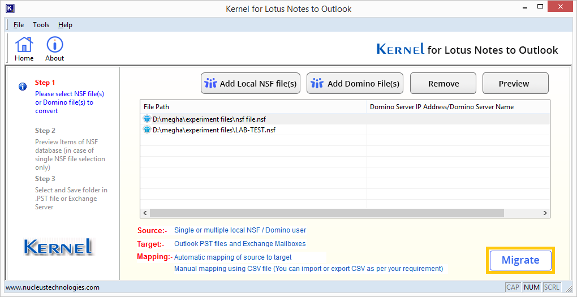Click 'Single or multiple local NSF / Domino user'
The height and width of the screenshot is (297, 577).
coord(240,230)
